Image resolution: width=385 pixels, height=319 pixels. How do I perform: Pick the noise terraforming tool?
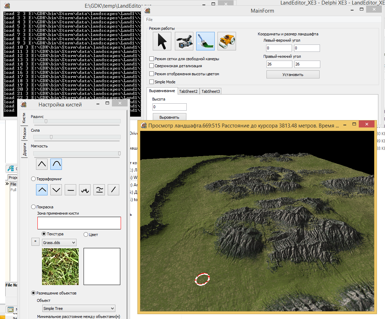[x=85, y=190]
